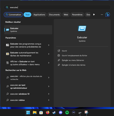114x116 pixels.
Task: Open Firefox from the taskbar
Action: 48,113
